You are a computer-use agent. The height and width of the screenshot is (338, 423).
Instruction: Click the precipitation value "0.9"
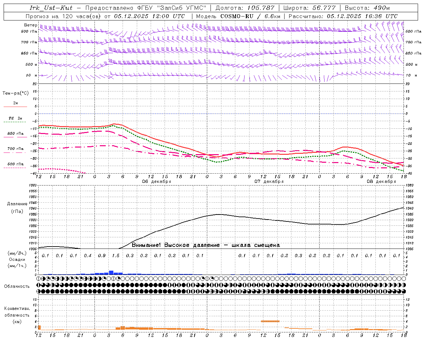[x=102, y=256]
